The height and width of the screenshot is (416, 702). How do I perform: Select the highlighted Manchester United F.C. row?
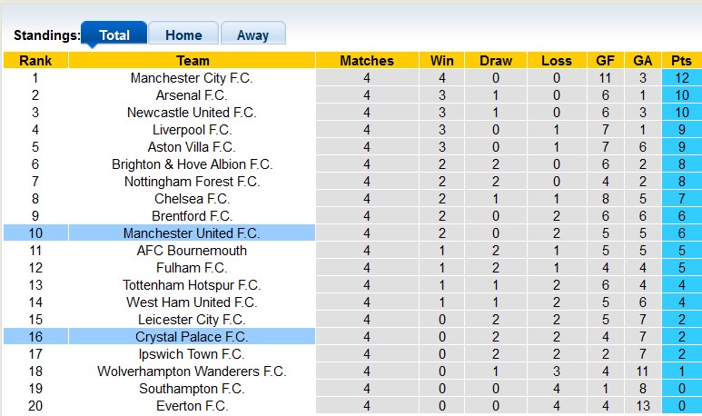coord(192,233)
